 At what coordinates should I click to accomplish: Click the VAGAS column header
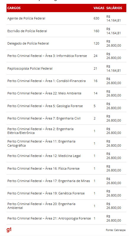[x=99, y=8]
